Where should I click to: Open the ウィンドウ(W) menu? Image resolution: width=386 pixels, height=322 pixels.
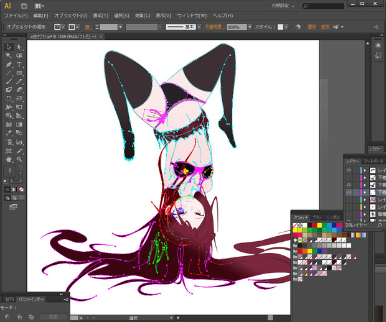[192, 16]
